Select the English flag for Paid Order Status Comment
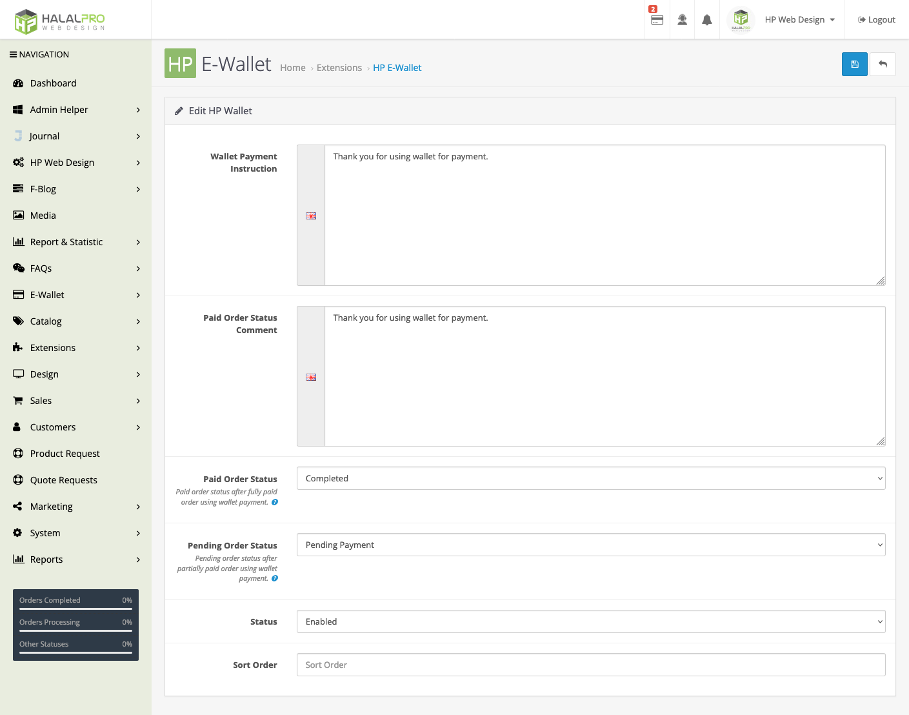This screenshot has height=715, width=909. coord(310,377)
